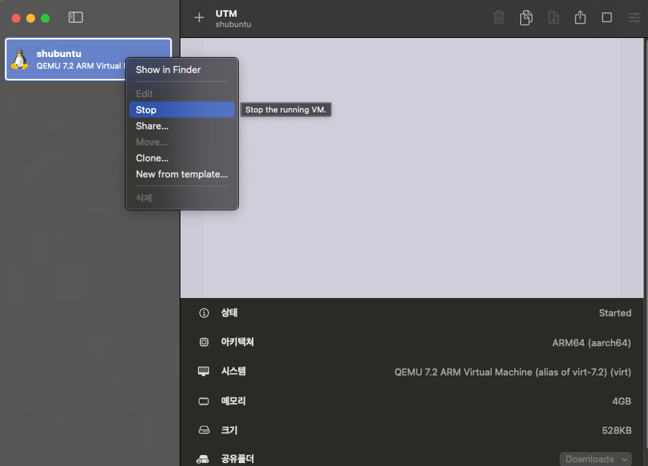Click the QEMU 7.2 ARM Virtual Machine system value
The height and width of the screenshot is (466, 648).
(x=512, y=373)
